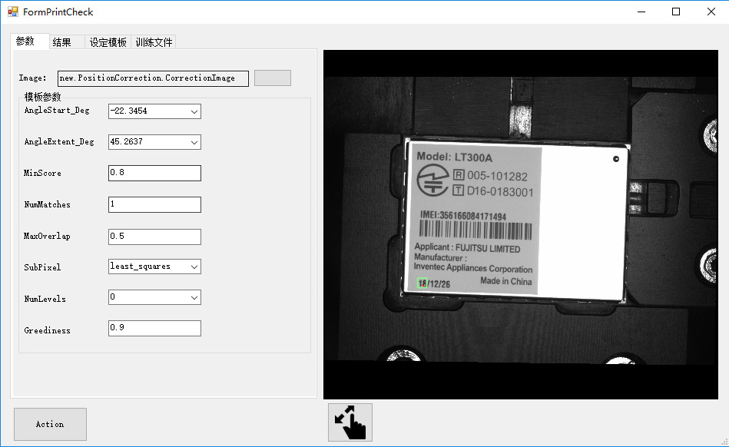Click the AngleExtent_Deg label text

coord(59,142)
